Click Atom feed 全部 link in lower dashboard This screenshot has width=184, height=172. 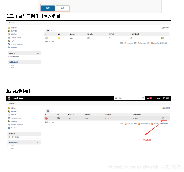coord(132,124)
